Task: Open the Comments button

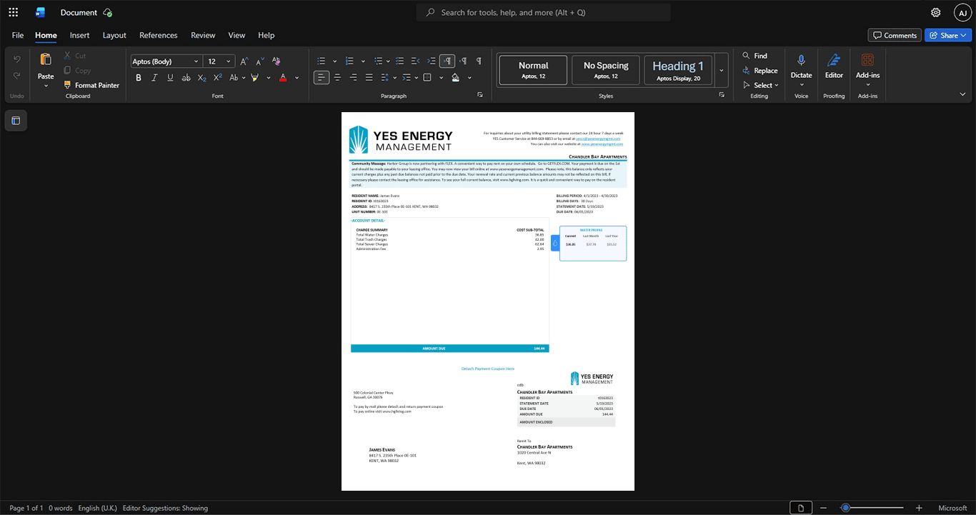Action: point(895,35)
